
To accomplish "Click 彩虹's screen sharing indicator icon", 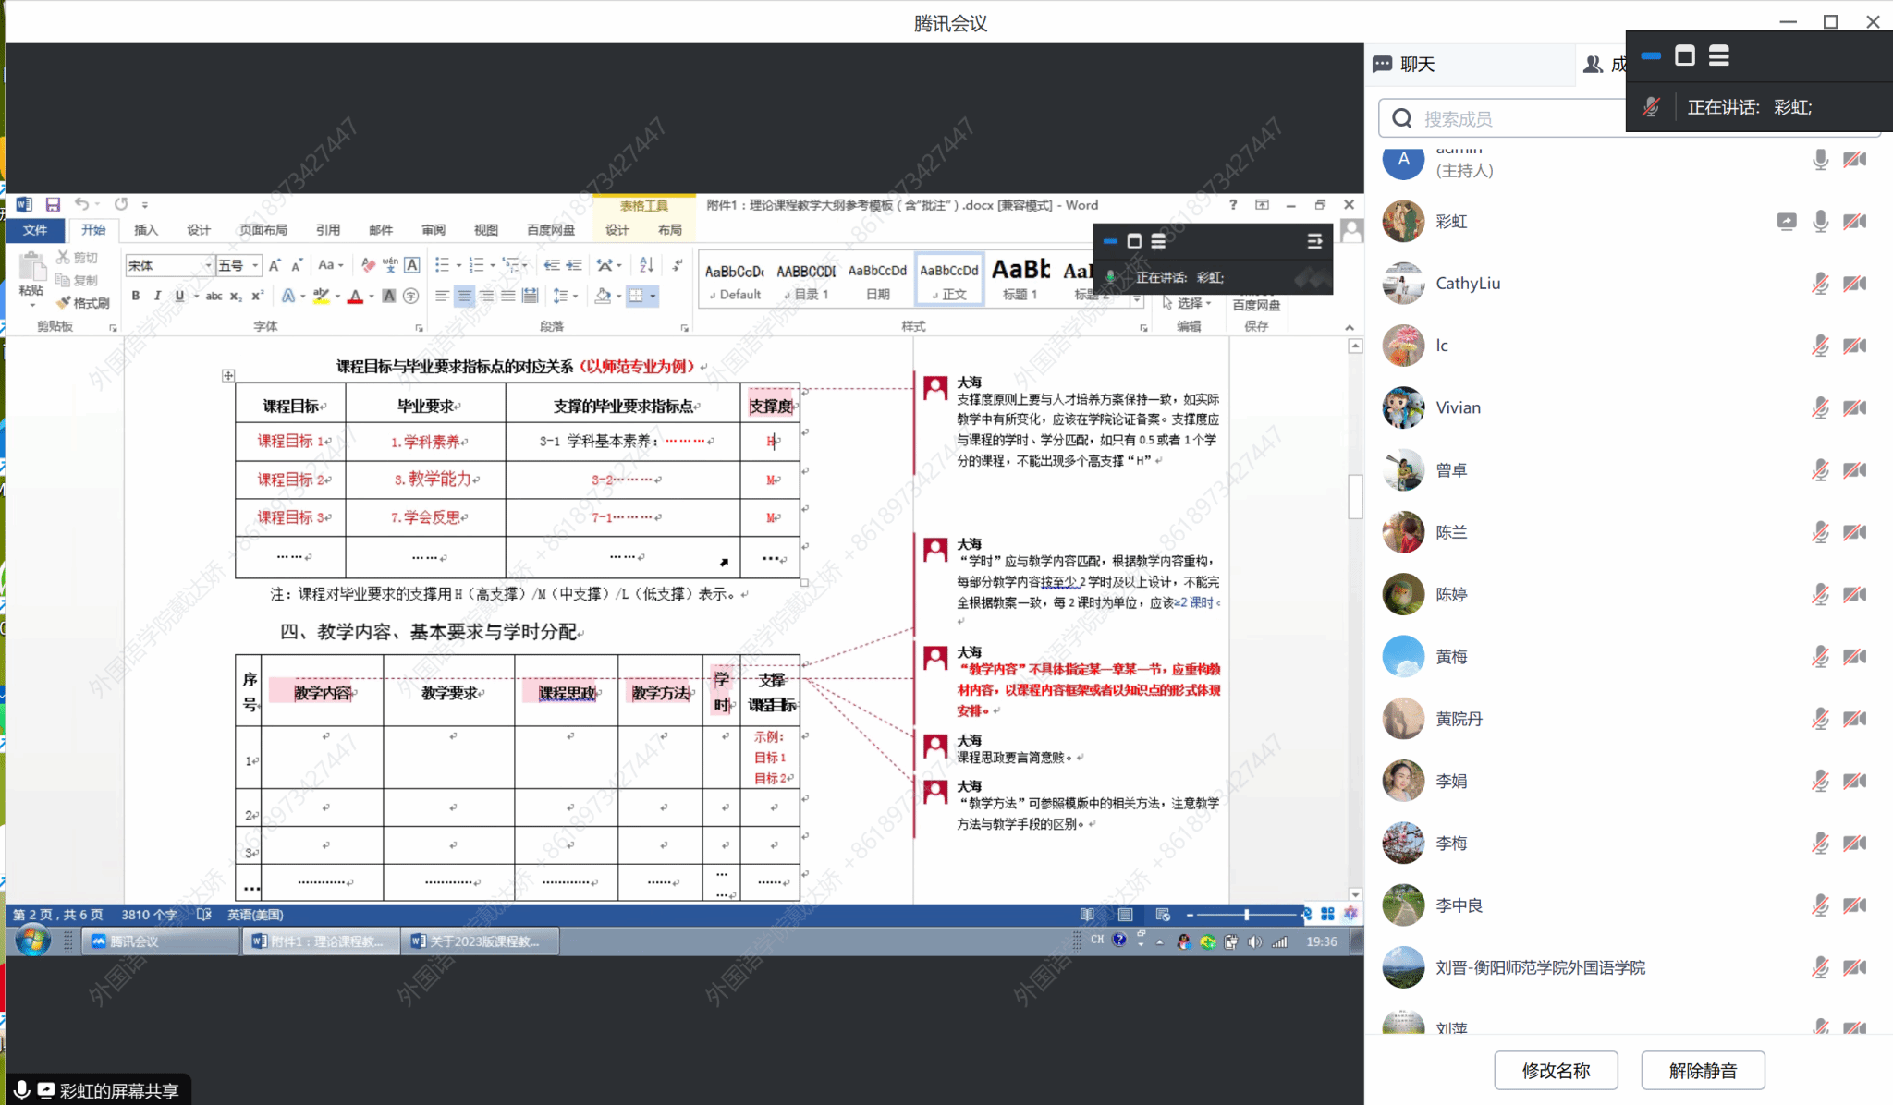I will (1786, 222).
